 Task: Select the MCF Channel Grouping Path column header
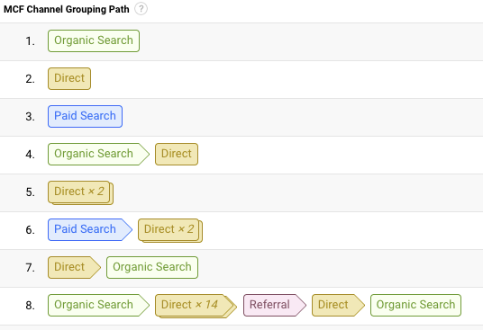coord(67,9)
